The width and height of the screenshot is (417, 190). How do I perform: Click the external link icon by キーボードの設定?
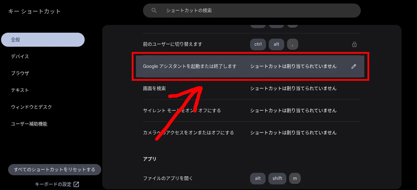pos(76,184)
